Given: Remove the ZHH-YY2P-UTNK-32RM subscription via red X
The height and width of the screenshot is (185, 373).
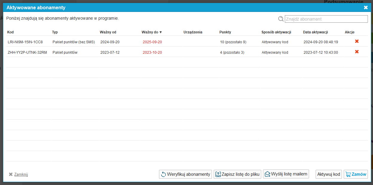Looking at the screenshot, I should coord(357,52).
